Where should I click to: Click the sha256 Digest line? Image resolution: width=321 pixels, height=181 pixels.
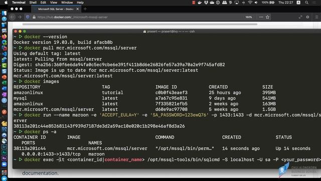119,65
